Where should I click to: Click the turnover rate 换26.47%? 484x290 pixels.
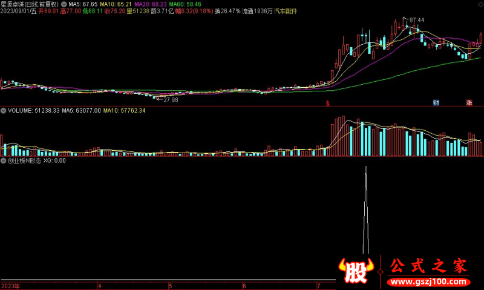pos(227,11)
